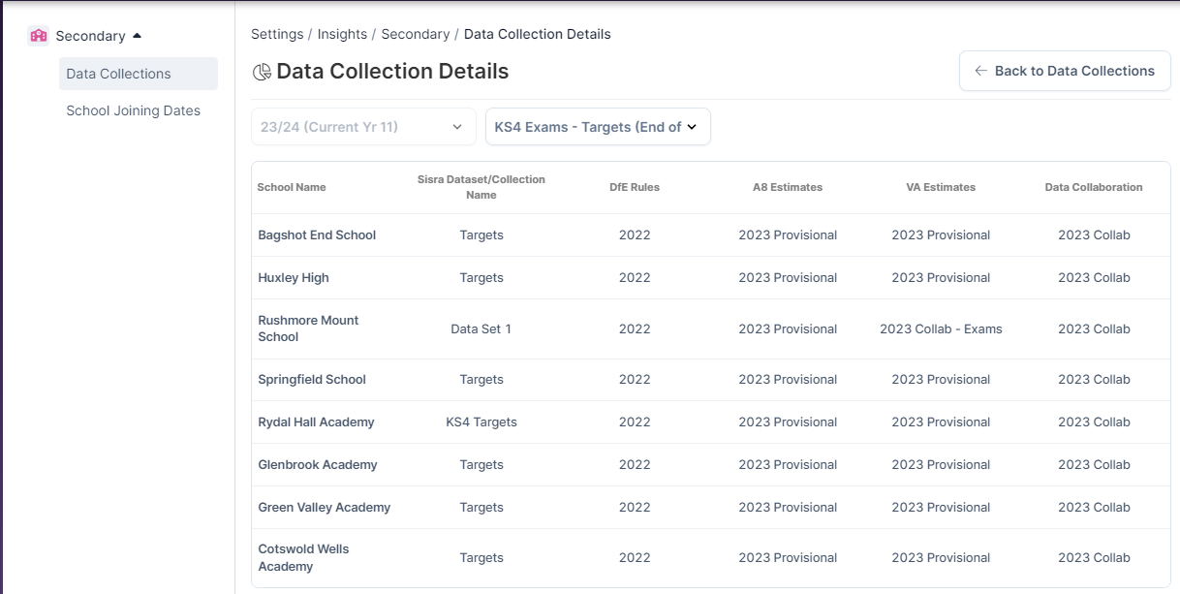Go to Settings breadcrumb link
Screen dimensions: 1180x594
277,34
